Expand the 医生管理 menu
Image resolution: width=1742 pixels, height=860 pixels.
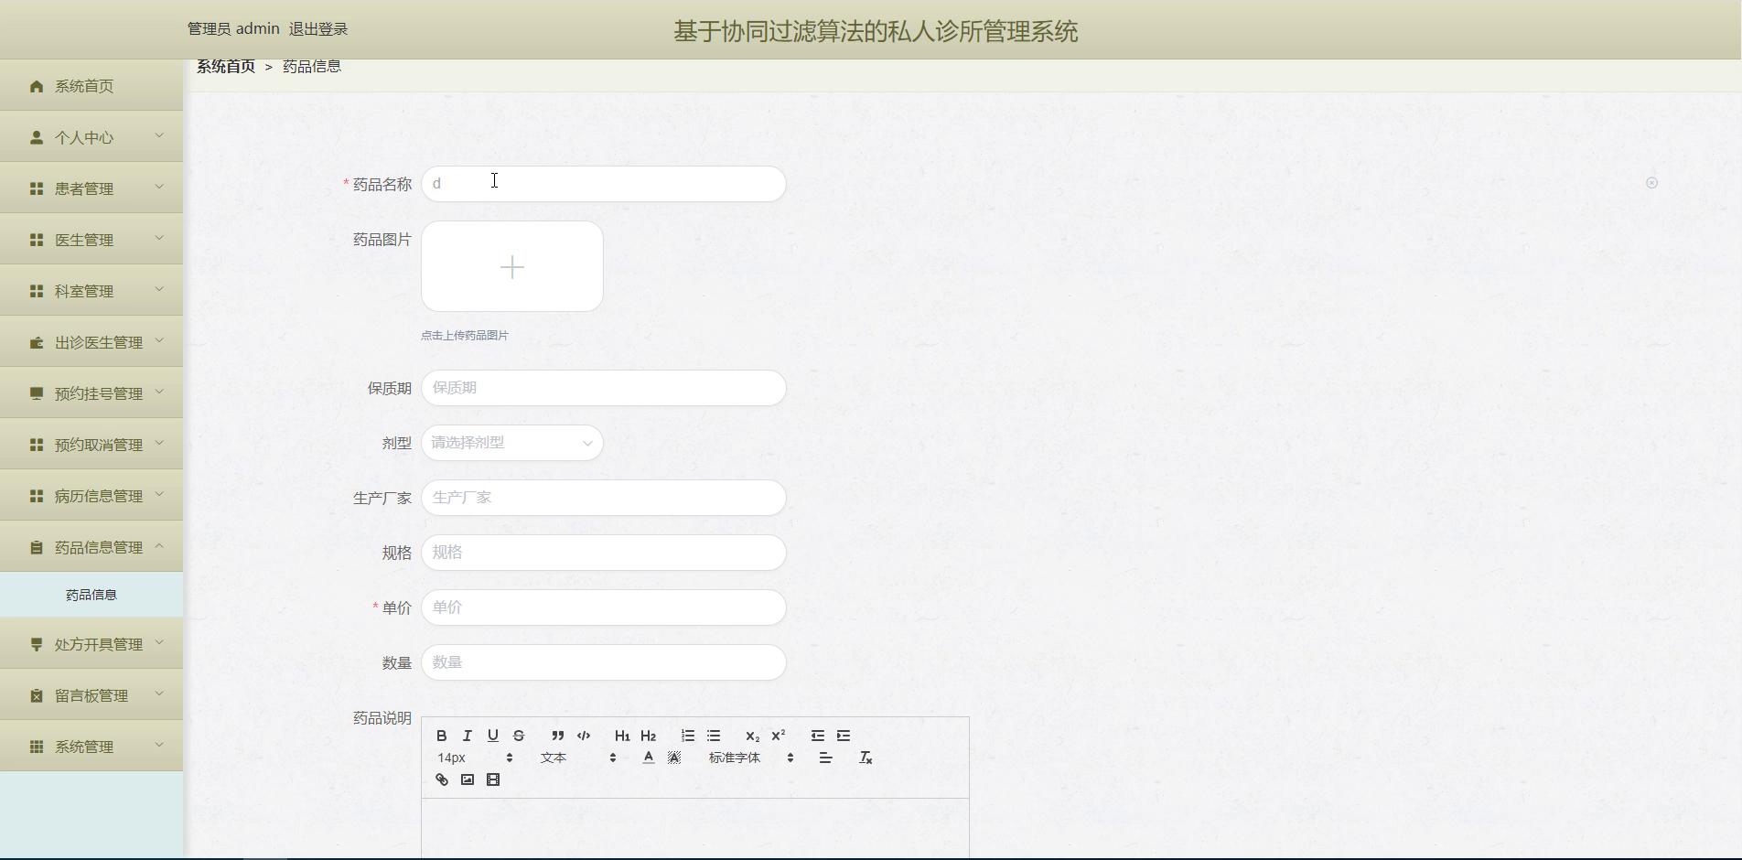point(91,240)
